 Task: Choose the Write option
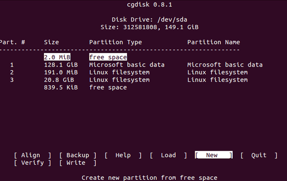[78, 163]
